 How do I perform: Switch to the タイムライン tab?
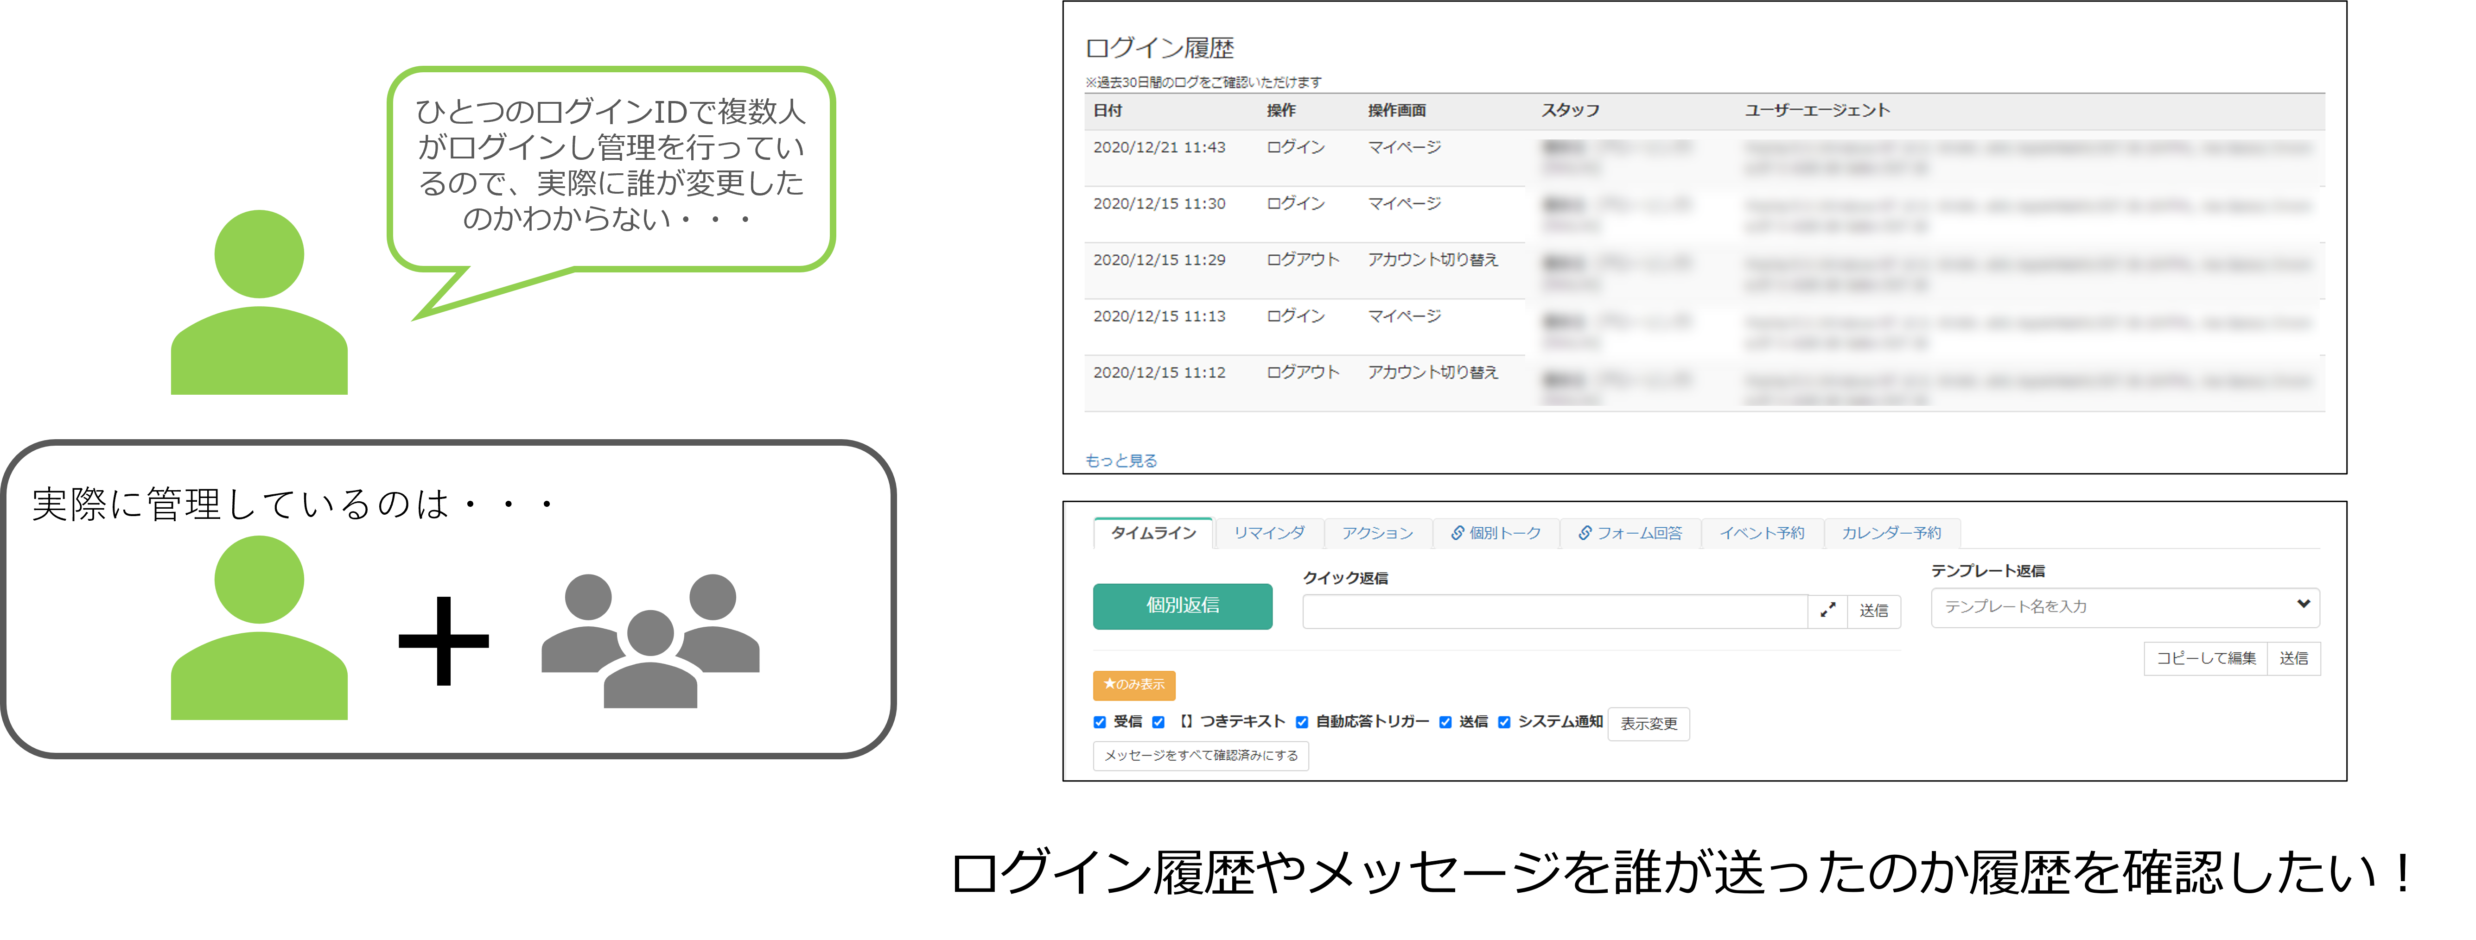click(1153, 533)
